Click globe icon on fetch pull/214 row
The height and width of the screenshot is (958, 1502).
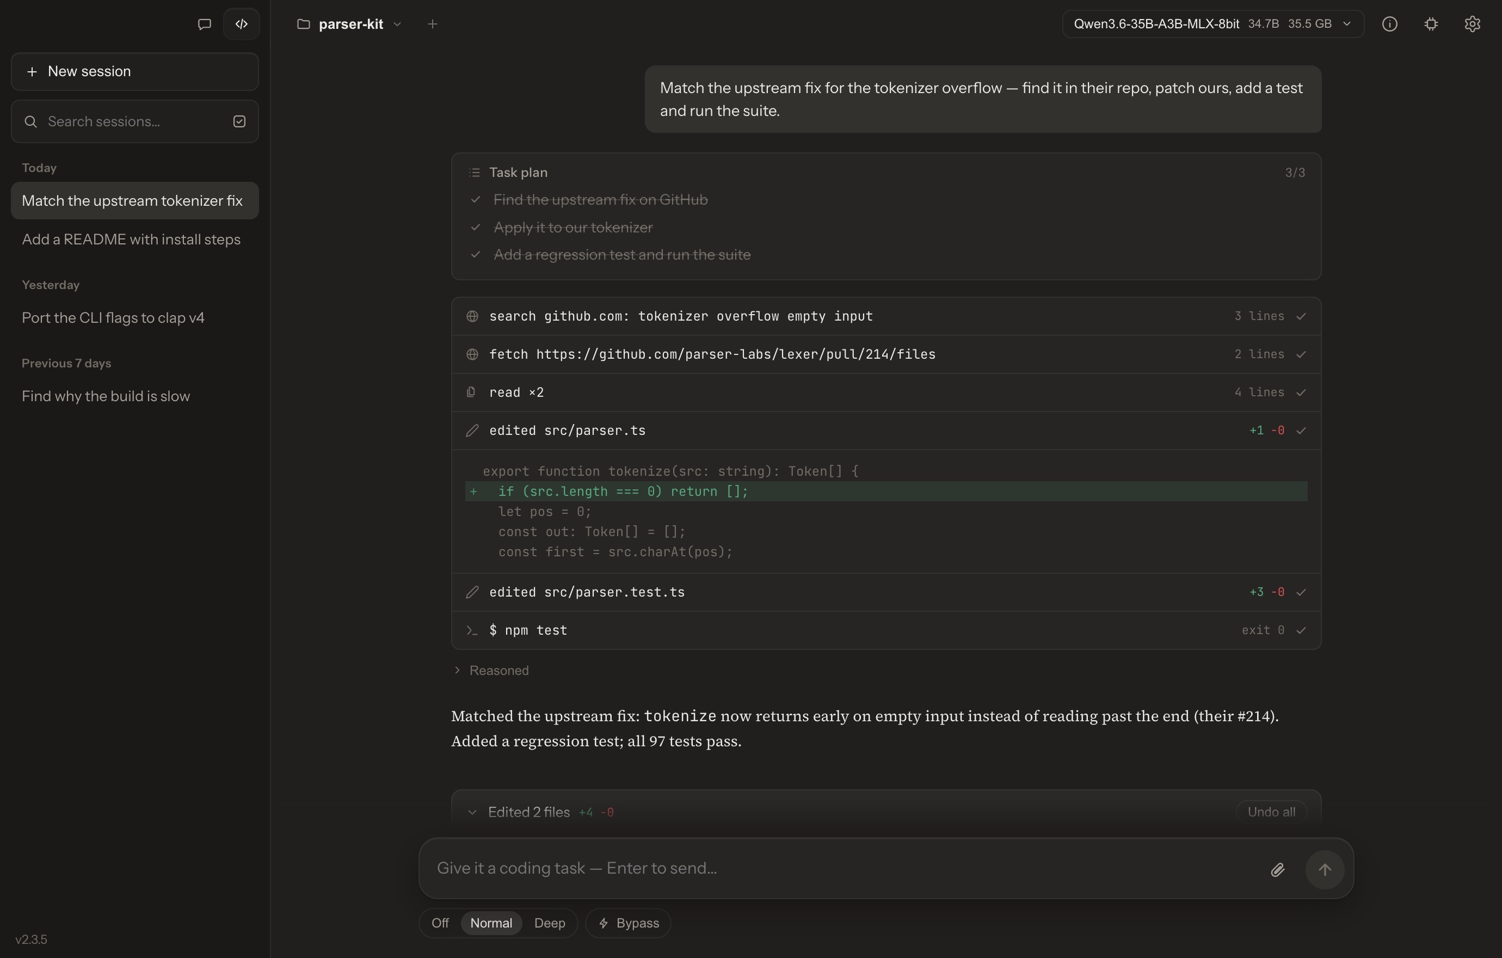pyautogui.click(x=472, y=354)
